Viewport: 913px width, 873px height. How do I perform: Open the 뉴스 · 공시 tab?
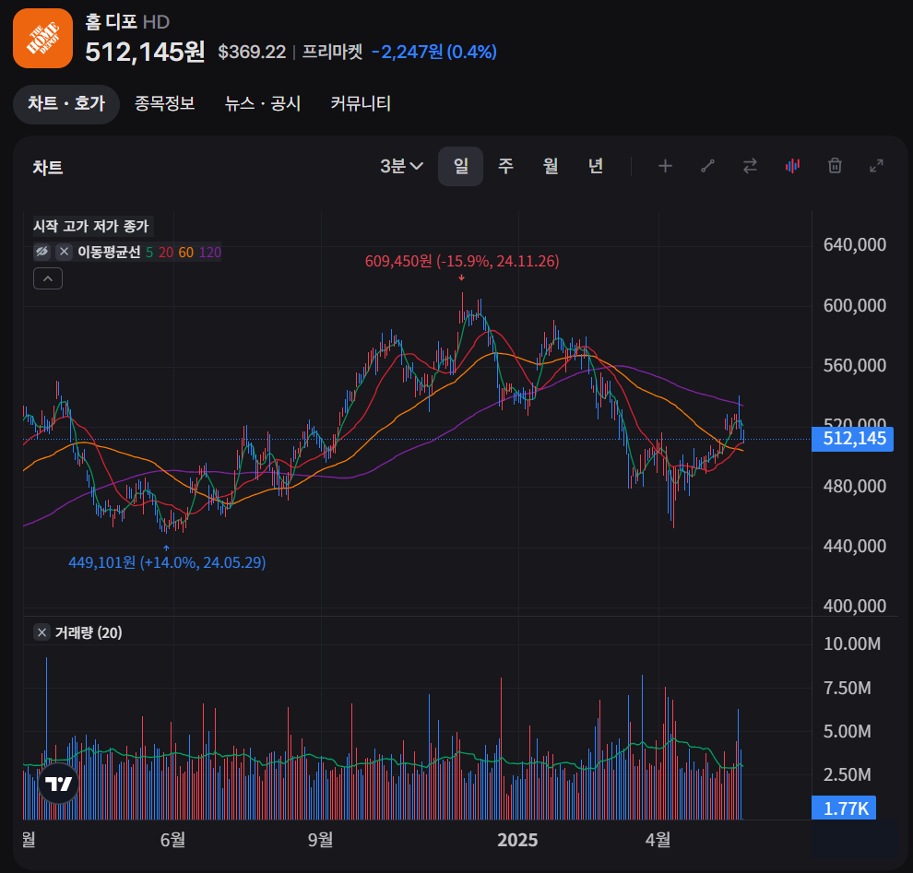point(263,103)
